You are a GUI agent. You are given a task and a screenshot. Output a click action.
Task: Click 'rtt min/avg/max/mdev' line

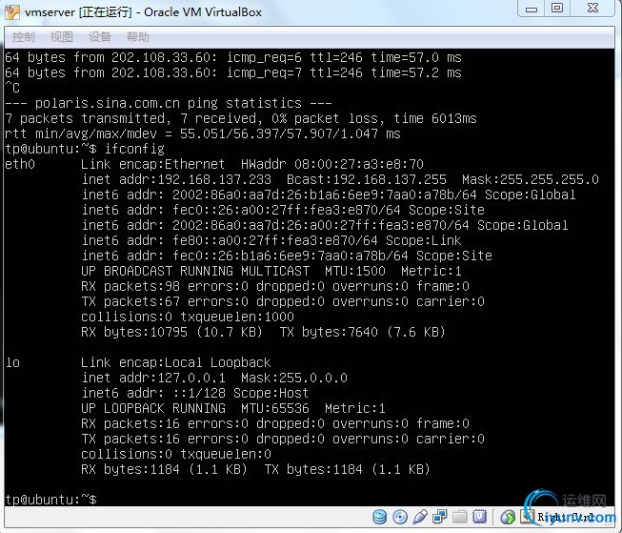coord(203,133)
